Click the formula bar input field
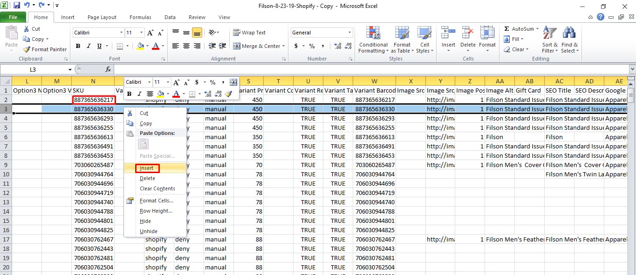The image size is (636, 275). pyautogui.click(x=370, y=69)
